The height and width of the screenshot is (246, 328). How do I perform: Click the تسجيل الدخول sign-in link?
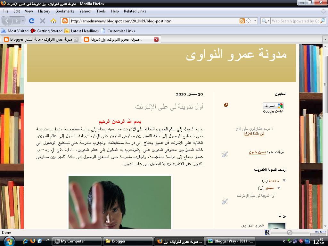click(257, 152)
